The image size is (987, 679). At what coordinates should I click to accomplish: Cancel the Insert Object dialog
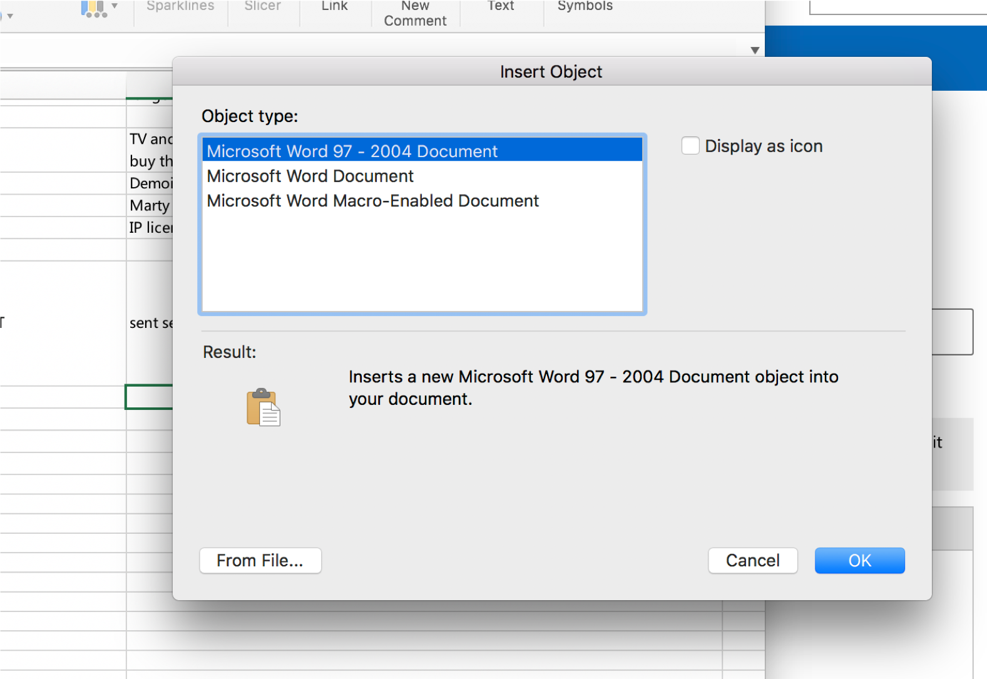pyautogui.click(x=753, y=560)
